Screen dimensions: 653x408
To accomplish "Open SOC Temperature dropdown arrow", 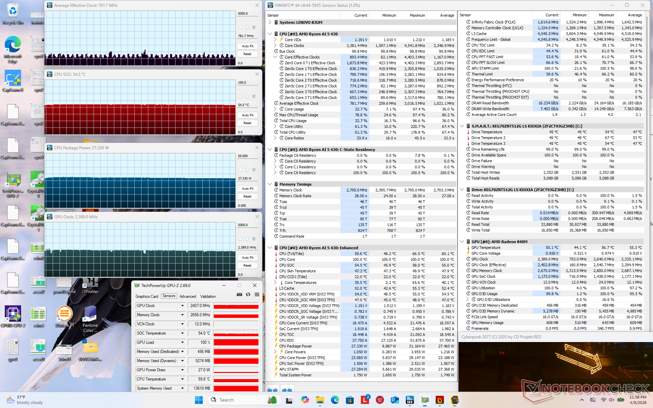I will point(183,333).
